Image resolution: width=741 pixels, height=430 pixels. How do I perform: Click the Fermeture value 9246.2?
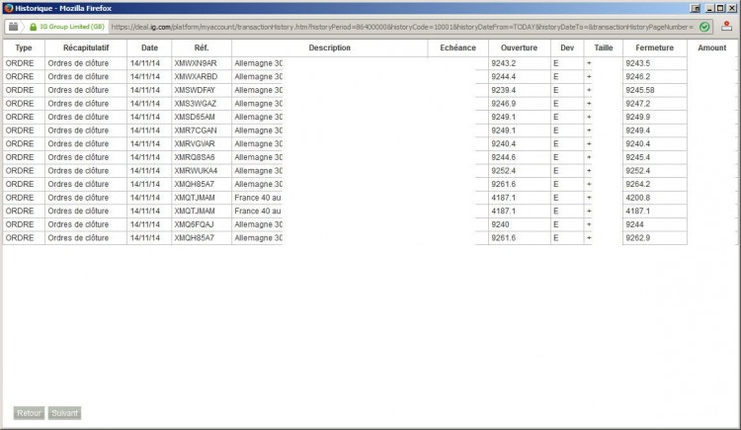[x=637, y=77]
